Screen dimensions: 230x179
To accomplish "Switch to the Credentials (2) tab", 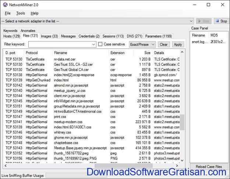I will point(89,36).
